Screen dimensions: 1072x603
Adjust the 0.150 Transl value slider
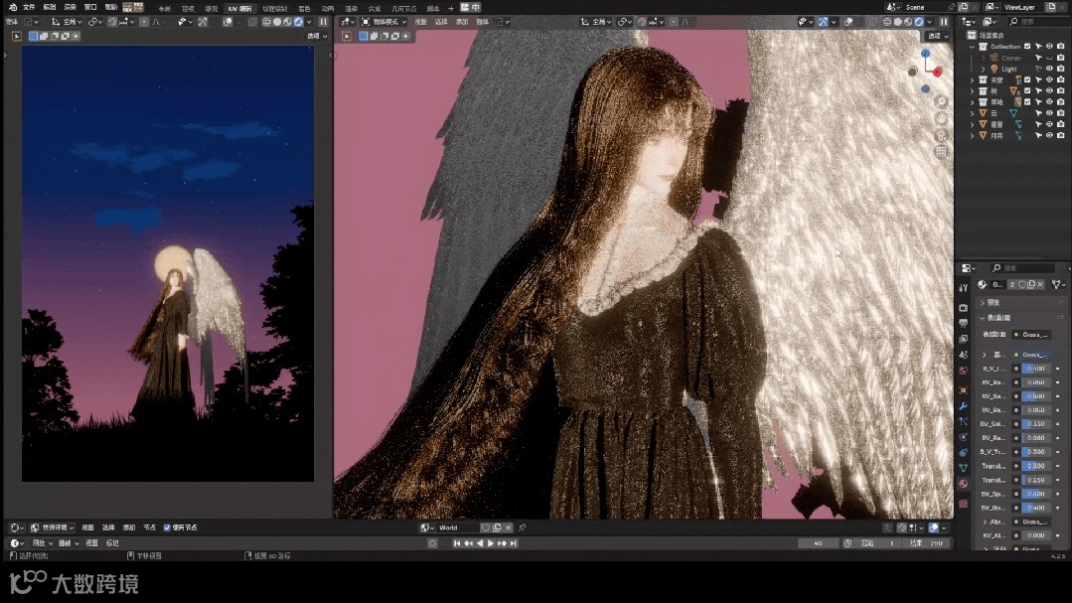(x=1036, y=480)
